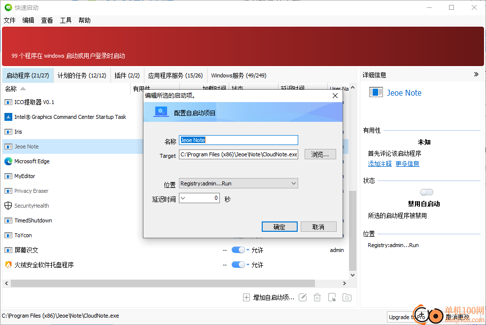
Task: Click the vertical scrollbar down arrow
Action: coord(352,275)
